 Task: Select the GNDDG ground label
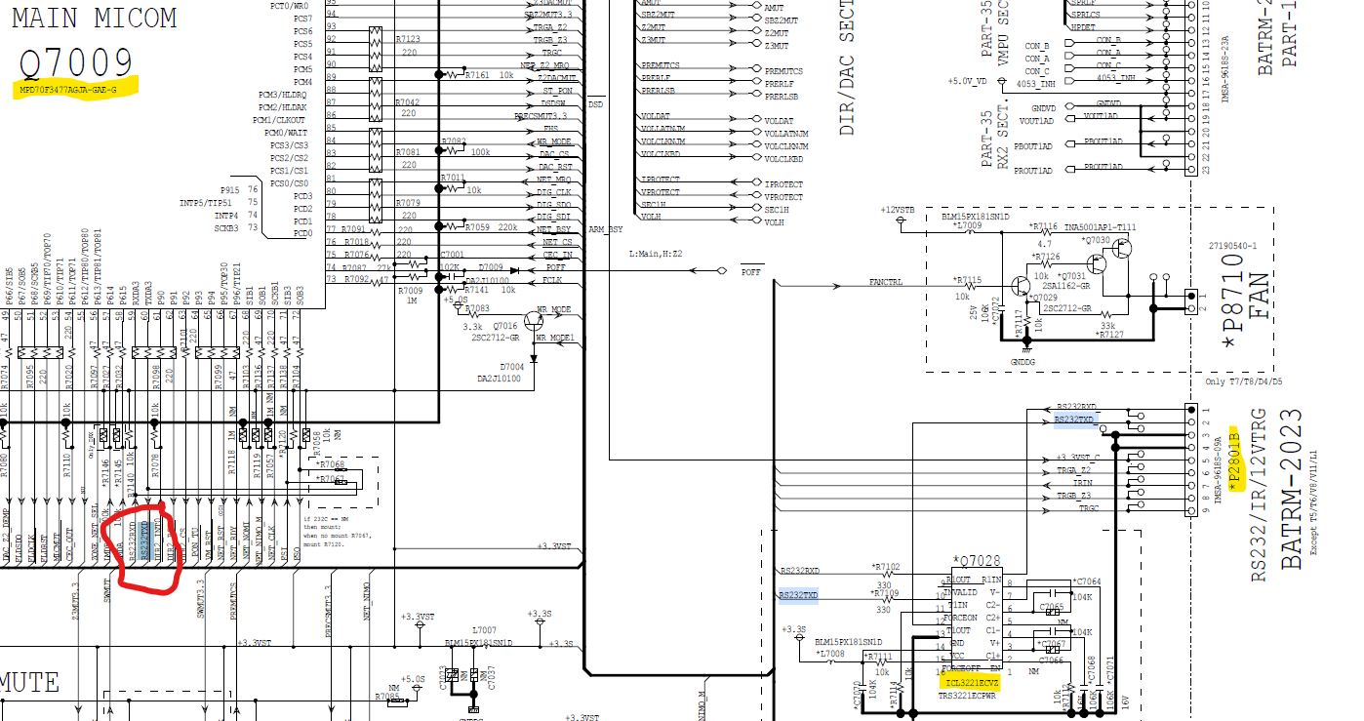tap(1023, 360)
